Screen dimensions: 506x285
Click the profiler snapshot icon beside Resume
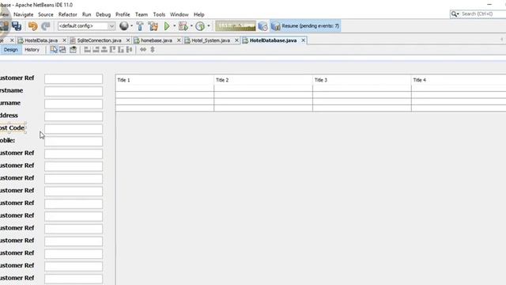262,26
